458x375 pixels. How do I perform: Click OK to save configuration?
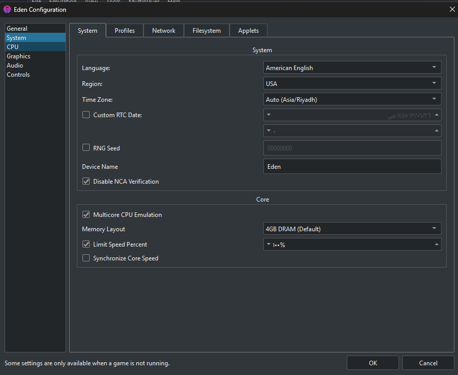coord(373,363)
